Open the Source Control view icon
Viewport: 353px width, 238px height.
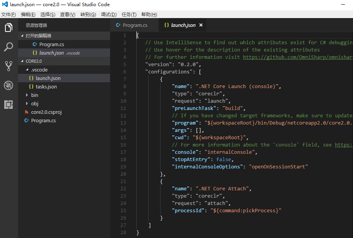tap(8, 66)
